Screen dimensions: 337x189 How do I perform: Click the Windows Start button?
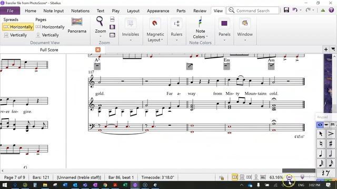click(x=4, y=185)
